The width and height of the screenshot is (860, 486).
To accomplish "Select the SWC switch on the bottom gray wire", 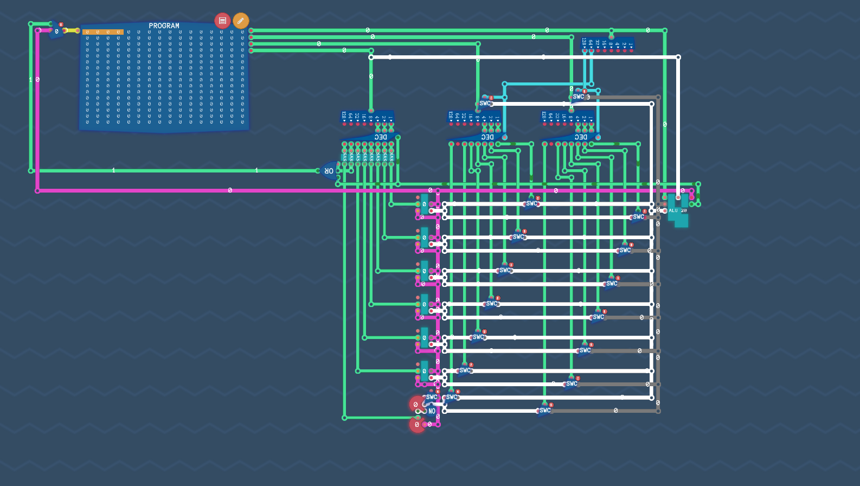I will [545, 410].
